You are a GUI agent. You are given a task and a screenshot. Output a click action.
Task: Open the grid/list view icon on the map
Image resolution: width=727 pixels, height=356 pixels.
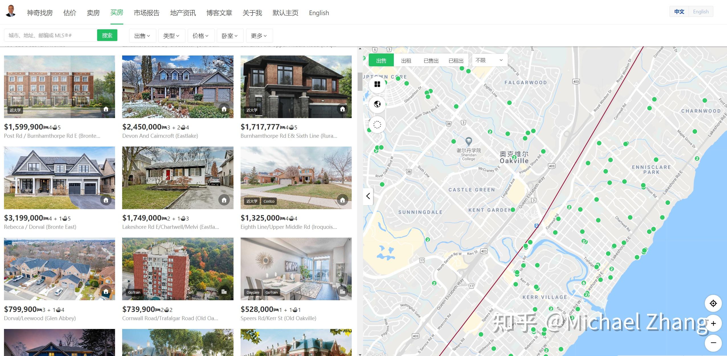377,85
